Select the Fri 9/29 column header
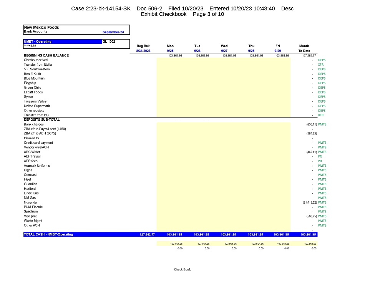Image resolution: width=365 pixels, height=282 pixels. (x=277, y=48)
